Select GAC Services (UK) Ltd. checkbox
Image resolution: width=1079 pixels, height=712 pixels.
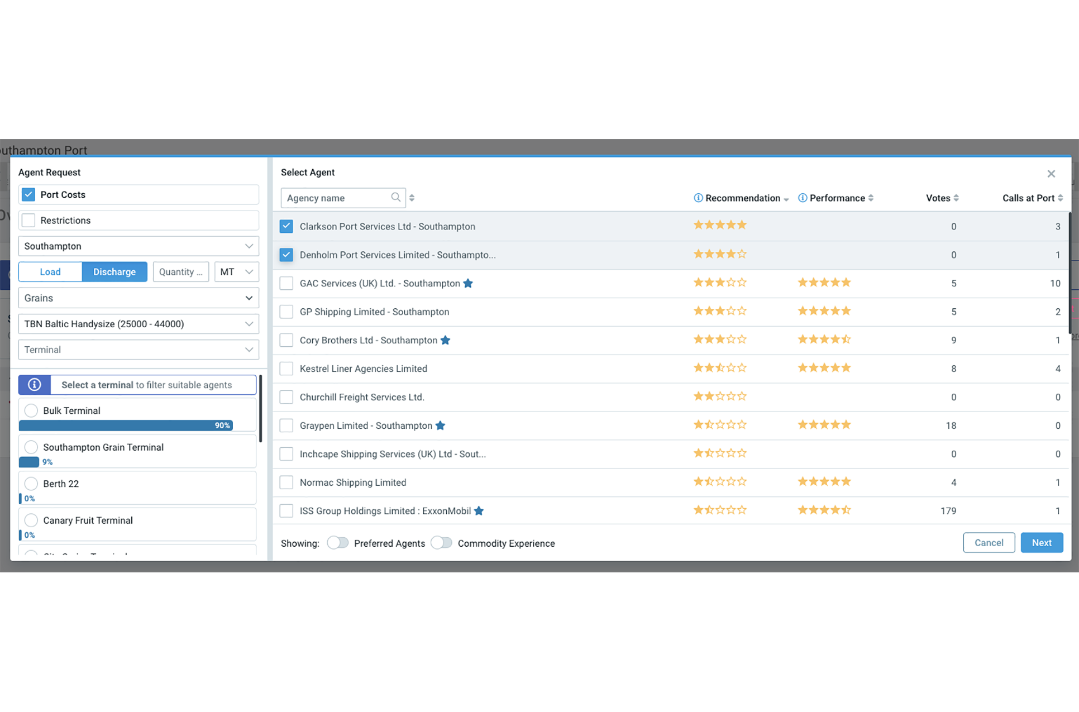point(286,283)
